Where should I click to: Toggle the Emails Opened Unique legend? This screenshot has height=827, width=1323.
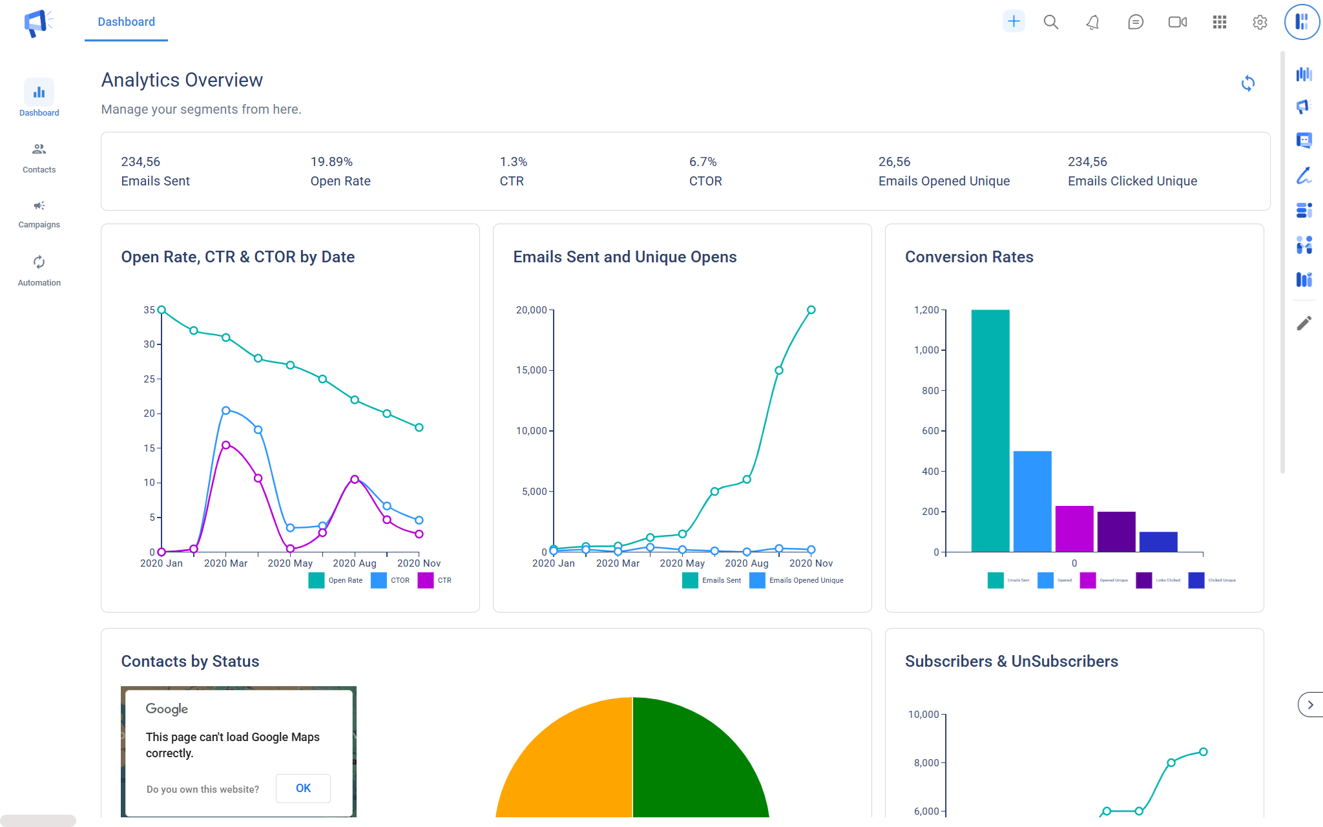point(806,580)
